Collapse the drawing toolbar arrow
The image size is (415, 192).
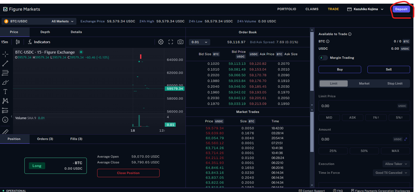point(11,117)
